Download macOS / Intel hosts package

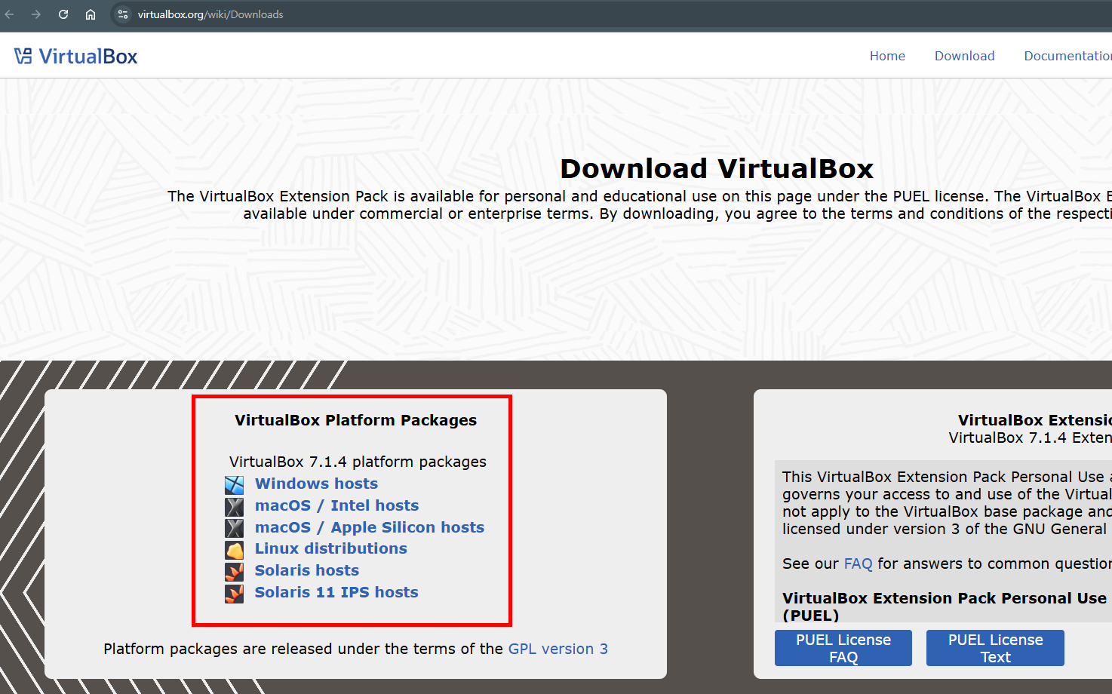[336, 505]
